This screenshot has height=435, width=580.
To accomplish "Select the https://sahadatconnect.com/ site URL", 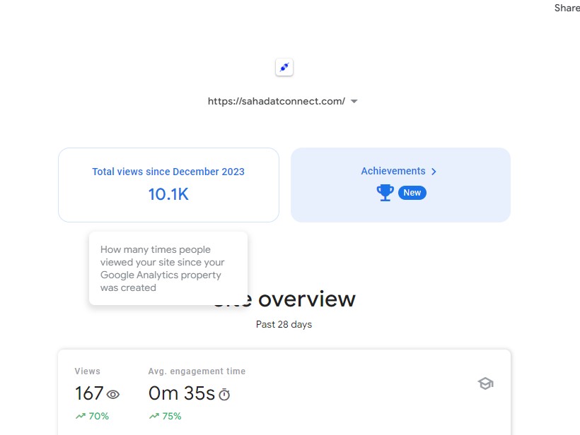I will tap(277, 101).
